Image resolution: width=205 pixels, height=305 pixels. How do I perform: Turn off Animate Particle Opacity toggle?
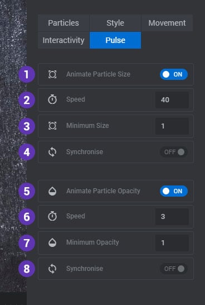tap(174, 191)
